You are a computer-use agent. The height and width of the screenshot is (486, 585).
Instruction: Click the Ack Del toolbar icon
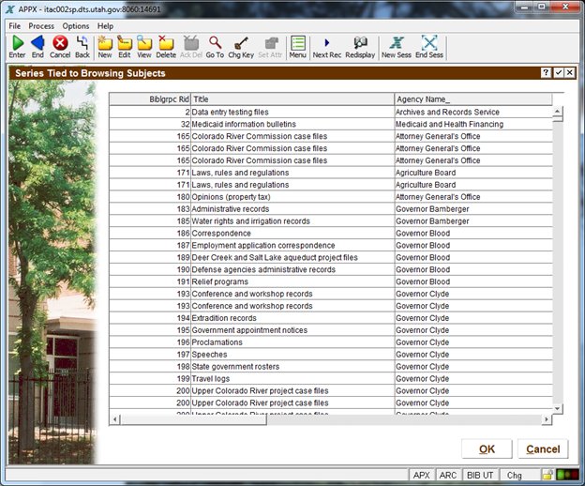click(191, 43)
